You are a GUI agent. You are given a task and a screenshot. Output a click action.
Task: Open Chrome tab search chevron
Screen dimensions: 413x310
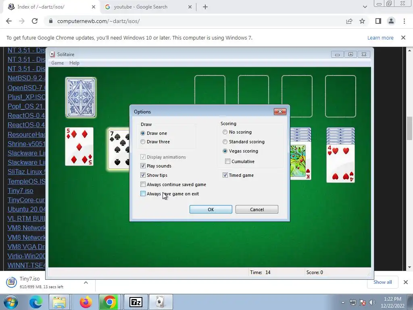(365, 7)
